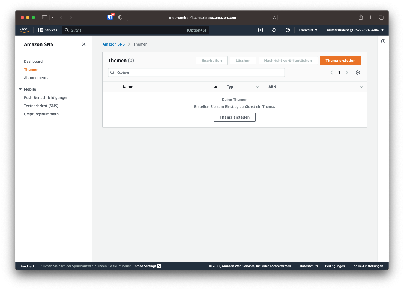Go to the next topics page
This screenshot has height=290, width=404.
[347, 73]
